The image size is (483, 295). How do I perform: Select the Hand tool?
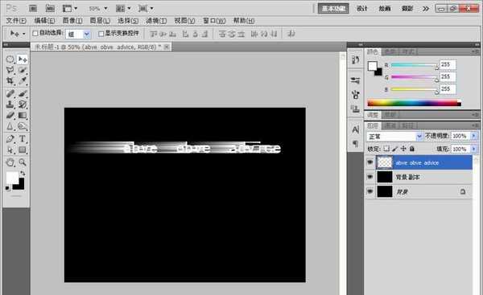pyautogui.click(x=10, y=162)
